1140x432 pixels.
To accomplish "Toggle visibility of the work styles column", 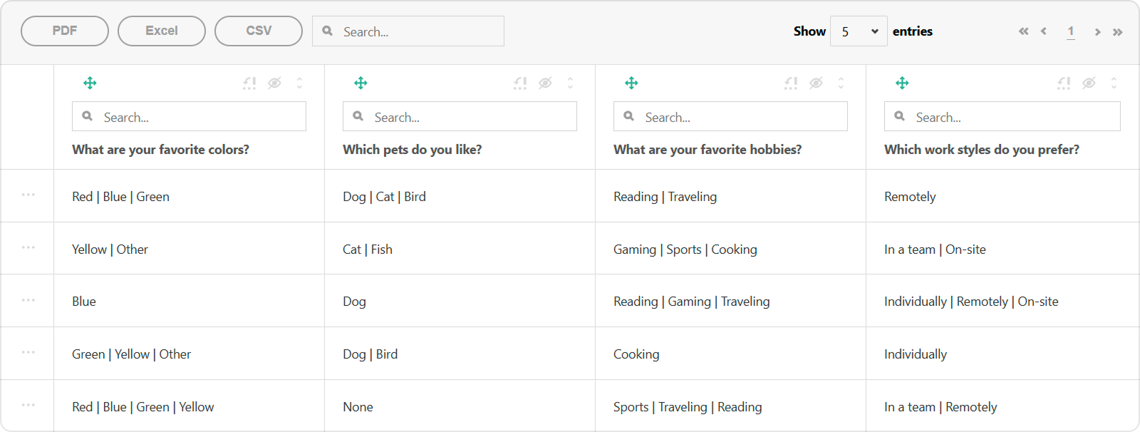I will click(x=1089, y=83).
